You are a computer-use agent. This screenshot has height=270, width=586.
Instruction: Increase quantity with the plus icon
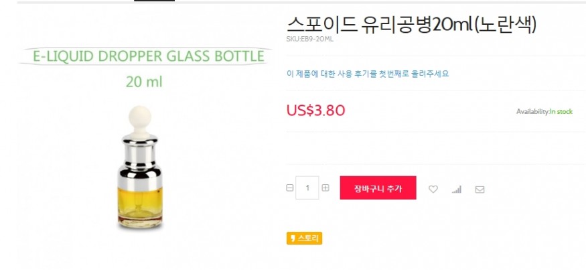pyautogui.click(x=325, y=188)
